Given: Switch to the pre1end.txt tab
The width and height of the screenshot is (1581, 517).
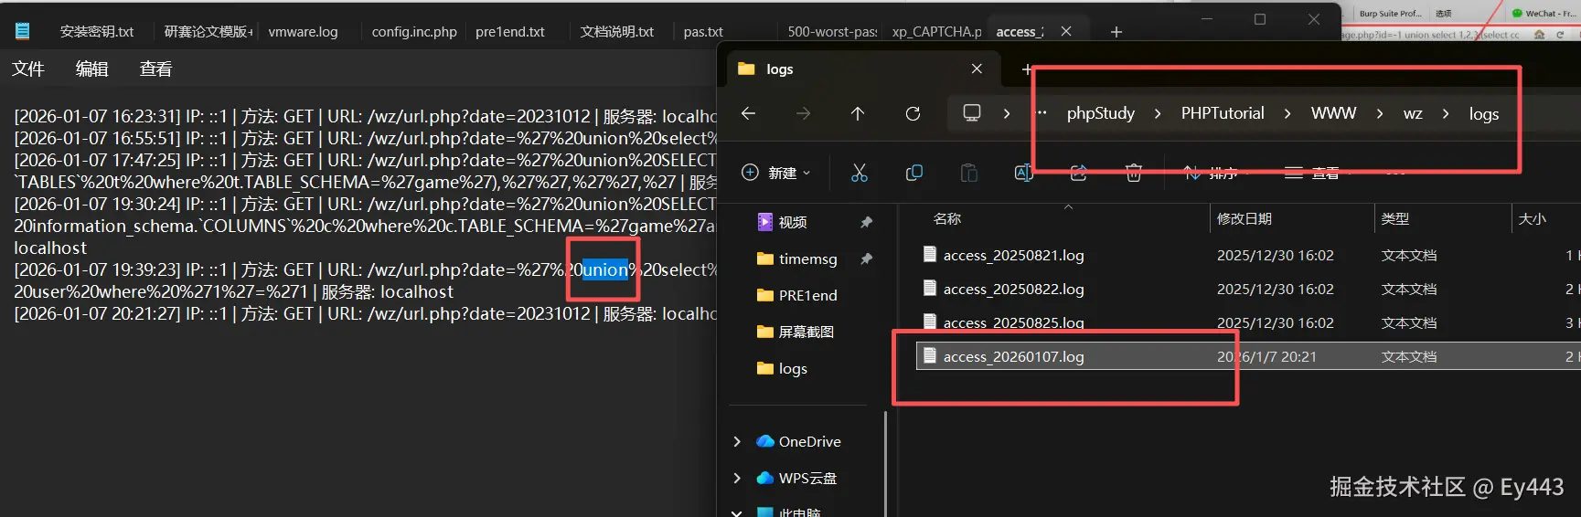Looking at the screenshot, I should (510, 31).
